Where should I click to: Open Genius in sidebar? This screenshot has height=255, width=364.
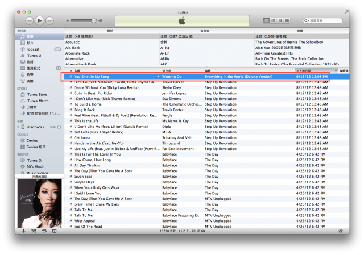39,140
